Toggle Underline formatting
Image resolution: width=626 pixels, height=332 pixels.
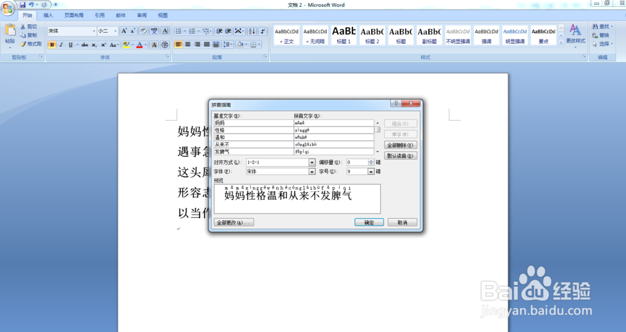(70, 44)
